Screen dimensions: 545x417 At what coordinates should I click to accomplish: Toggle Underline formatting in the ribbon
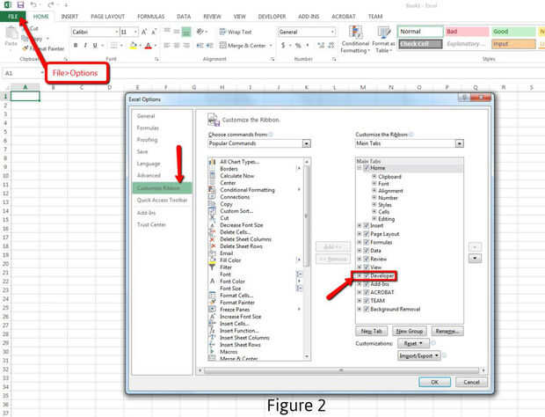[x=95, y=46]
